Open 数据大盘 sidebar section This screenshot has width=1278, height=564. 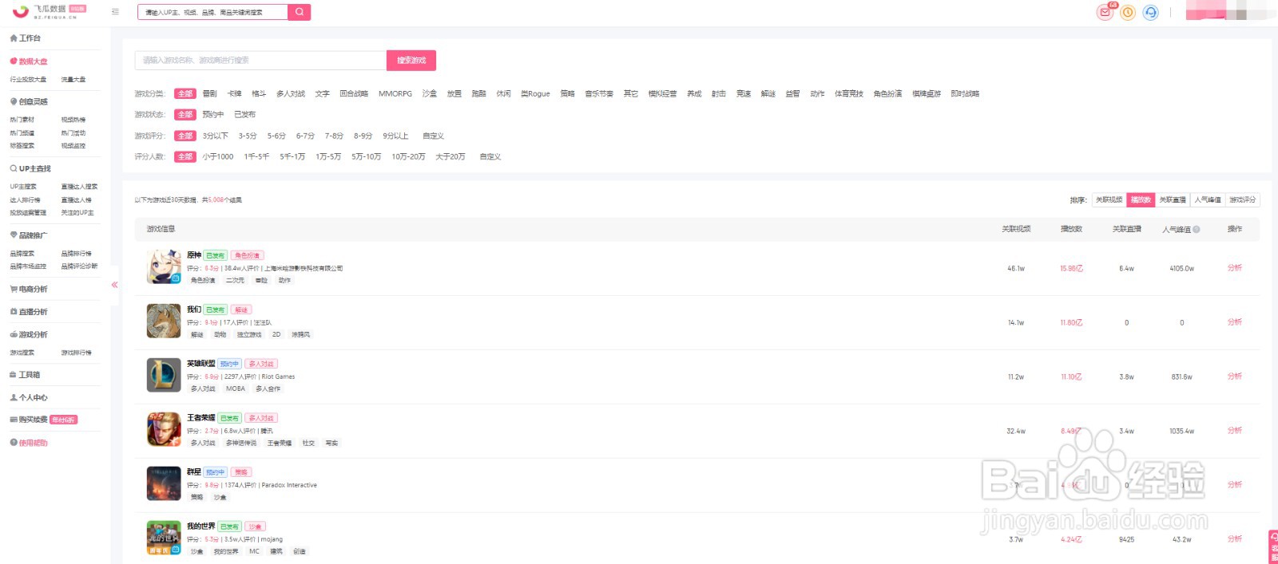click(x=29, y=61)
